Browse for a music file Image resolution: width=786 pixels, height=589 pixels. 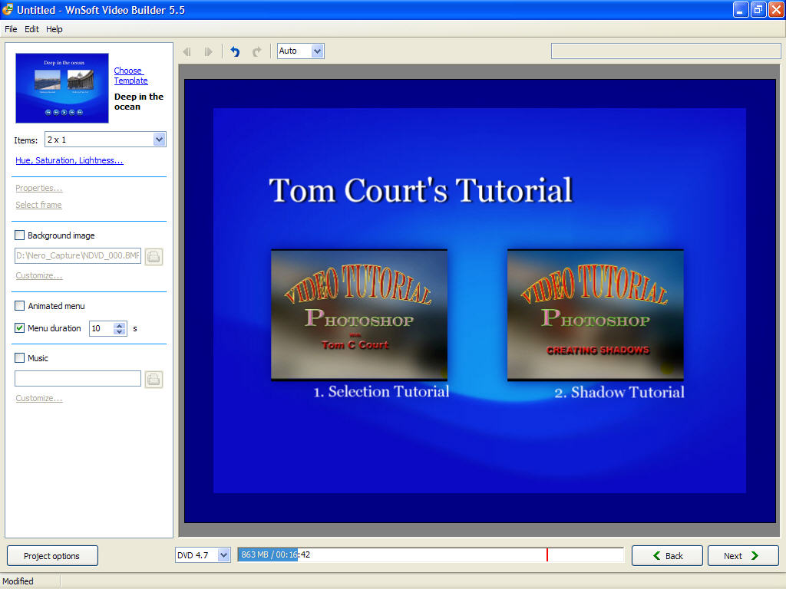[154, 379]
